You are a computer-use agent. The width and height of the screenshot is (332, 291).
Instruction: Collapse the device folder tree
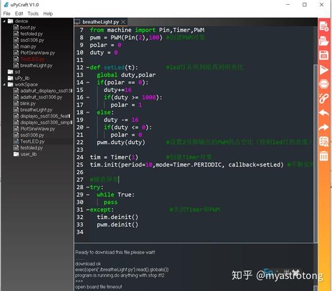pyautogui.click(x=4, y=21)
